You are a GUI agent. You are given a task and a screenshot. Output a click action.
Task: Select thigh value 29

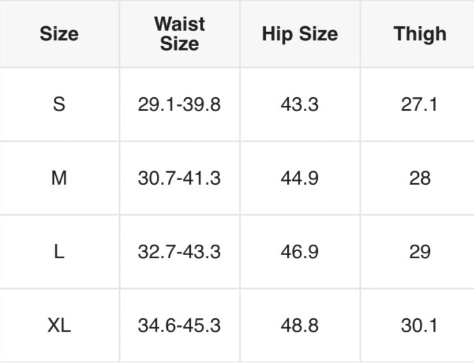click(420, 252)
